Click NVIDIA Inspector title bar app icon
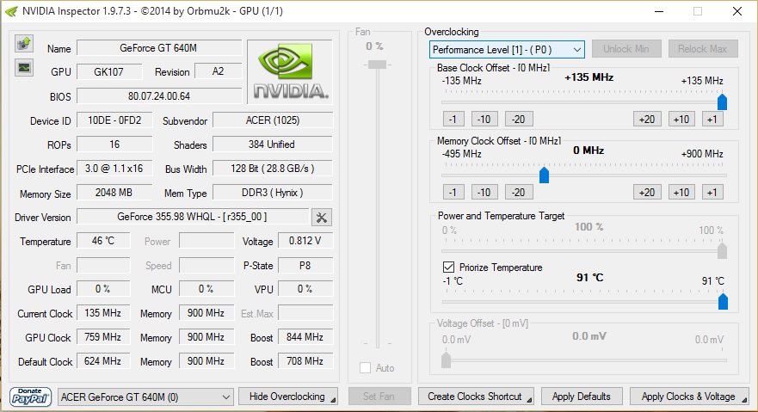The image size is (758, 412). 11,11
